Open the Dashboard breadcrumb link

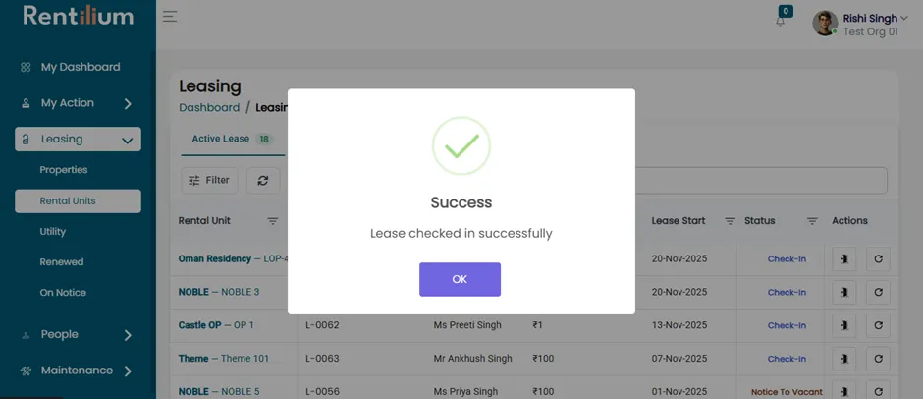pos(209,108)
